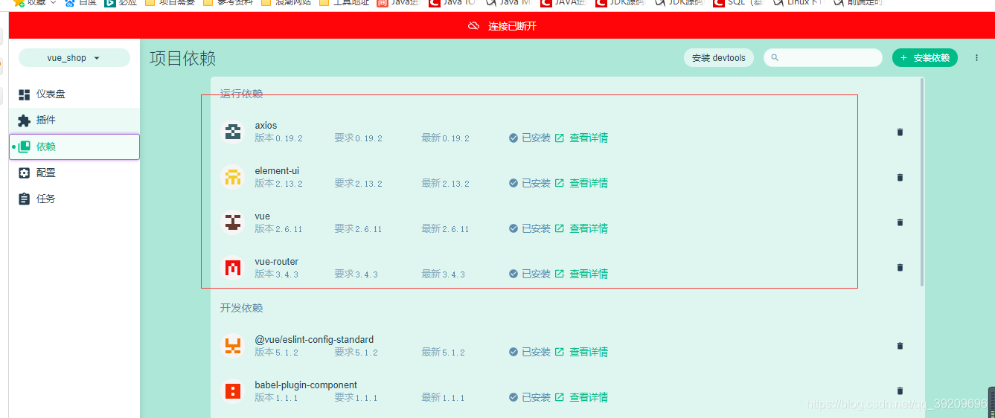Screen dimensions: 995x418
Task: Click the dependency list vertical scrollbar
Action: click(923, 182)
